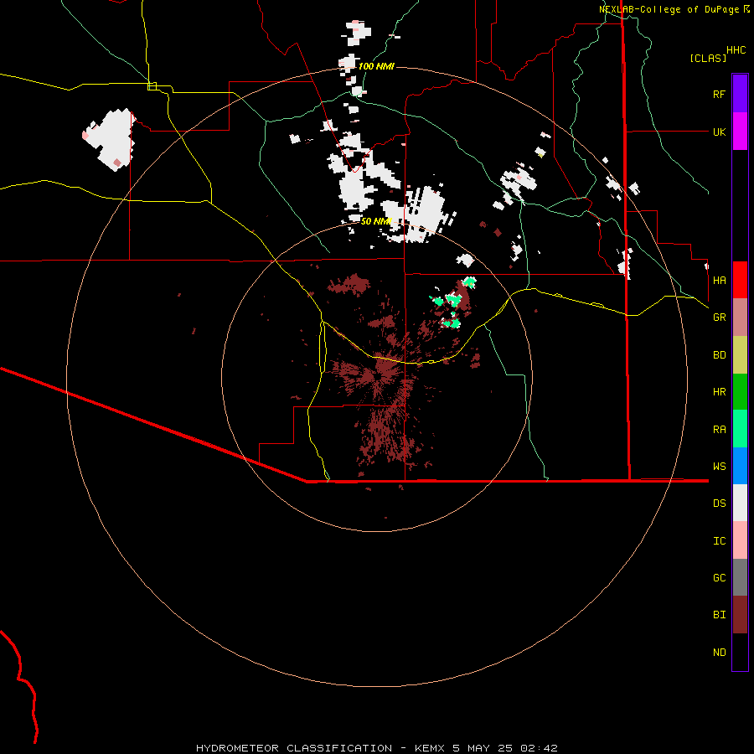Click the HR legend label
This screenshot has width=754, height=754.
719,392
